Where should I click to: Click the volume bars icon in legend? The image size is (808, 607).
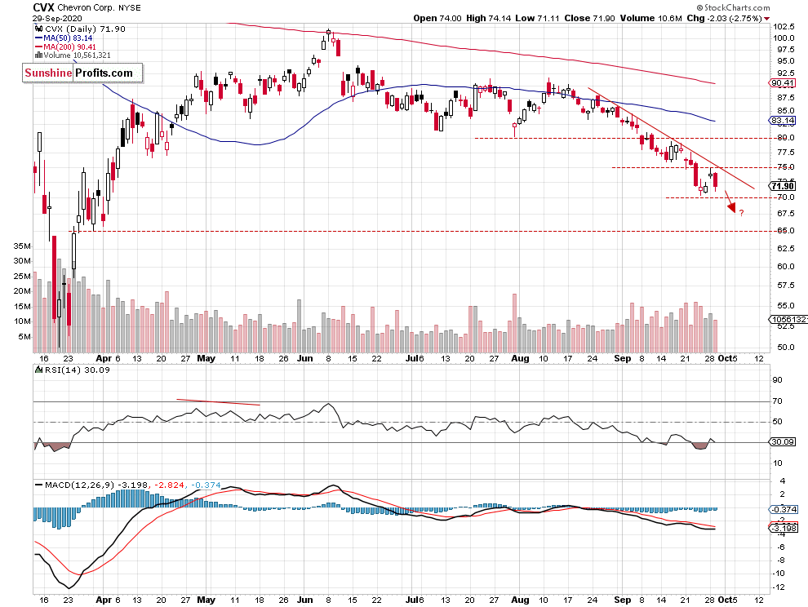[x=38, y=55]
